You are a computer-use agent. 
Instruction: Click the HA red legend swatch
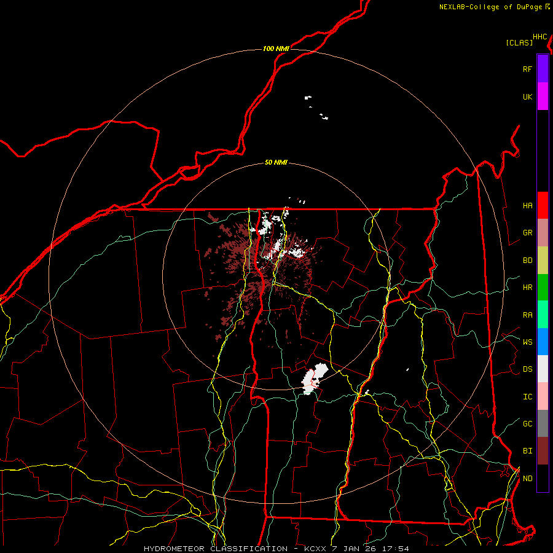tap(543, 205)
